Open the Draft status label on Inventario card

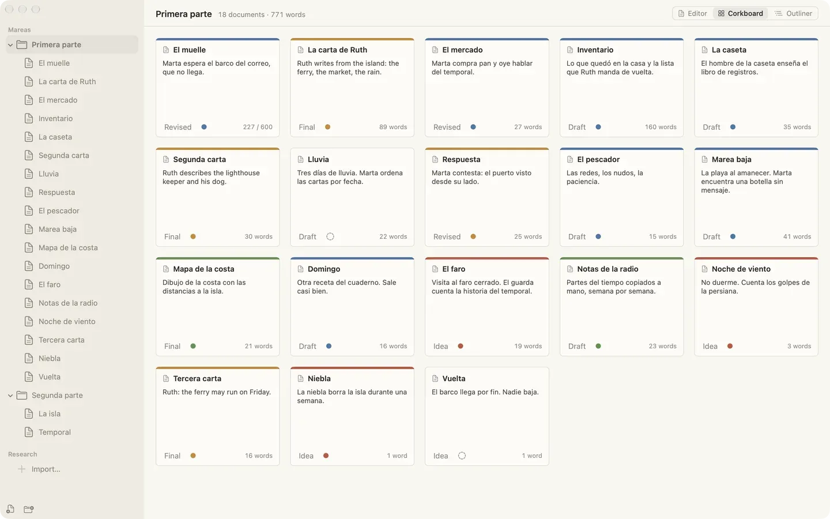pyautogui.click(x=577, y=127)
